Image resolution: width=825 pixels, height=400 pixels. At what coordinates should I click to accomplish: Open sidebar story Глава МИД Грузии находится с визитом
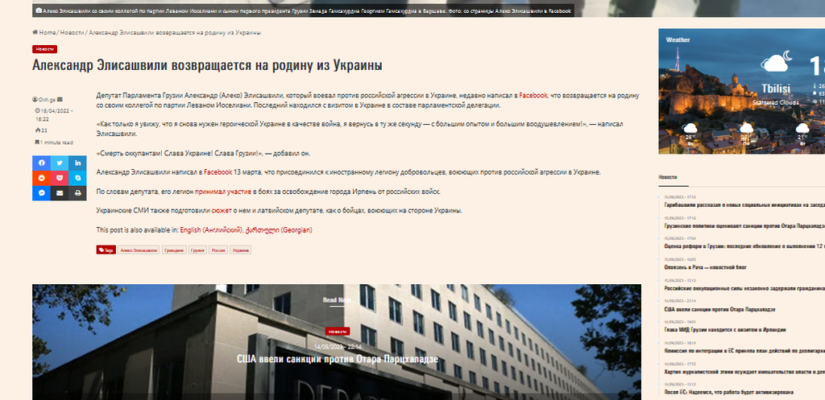tap(725, 329)
